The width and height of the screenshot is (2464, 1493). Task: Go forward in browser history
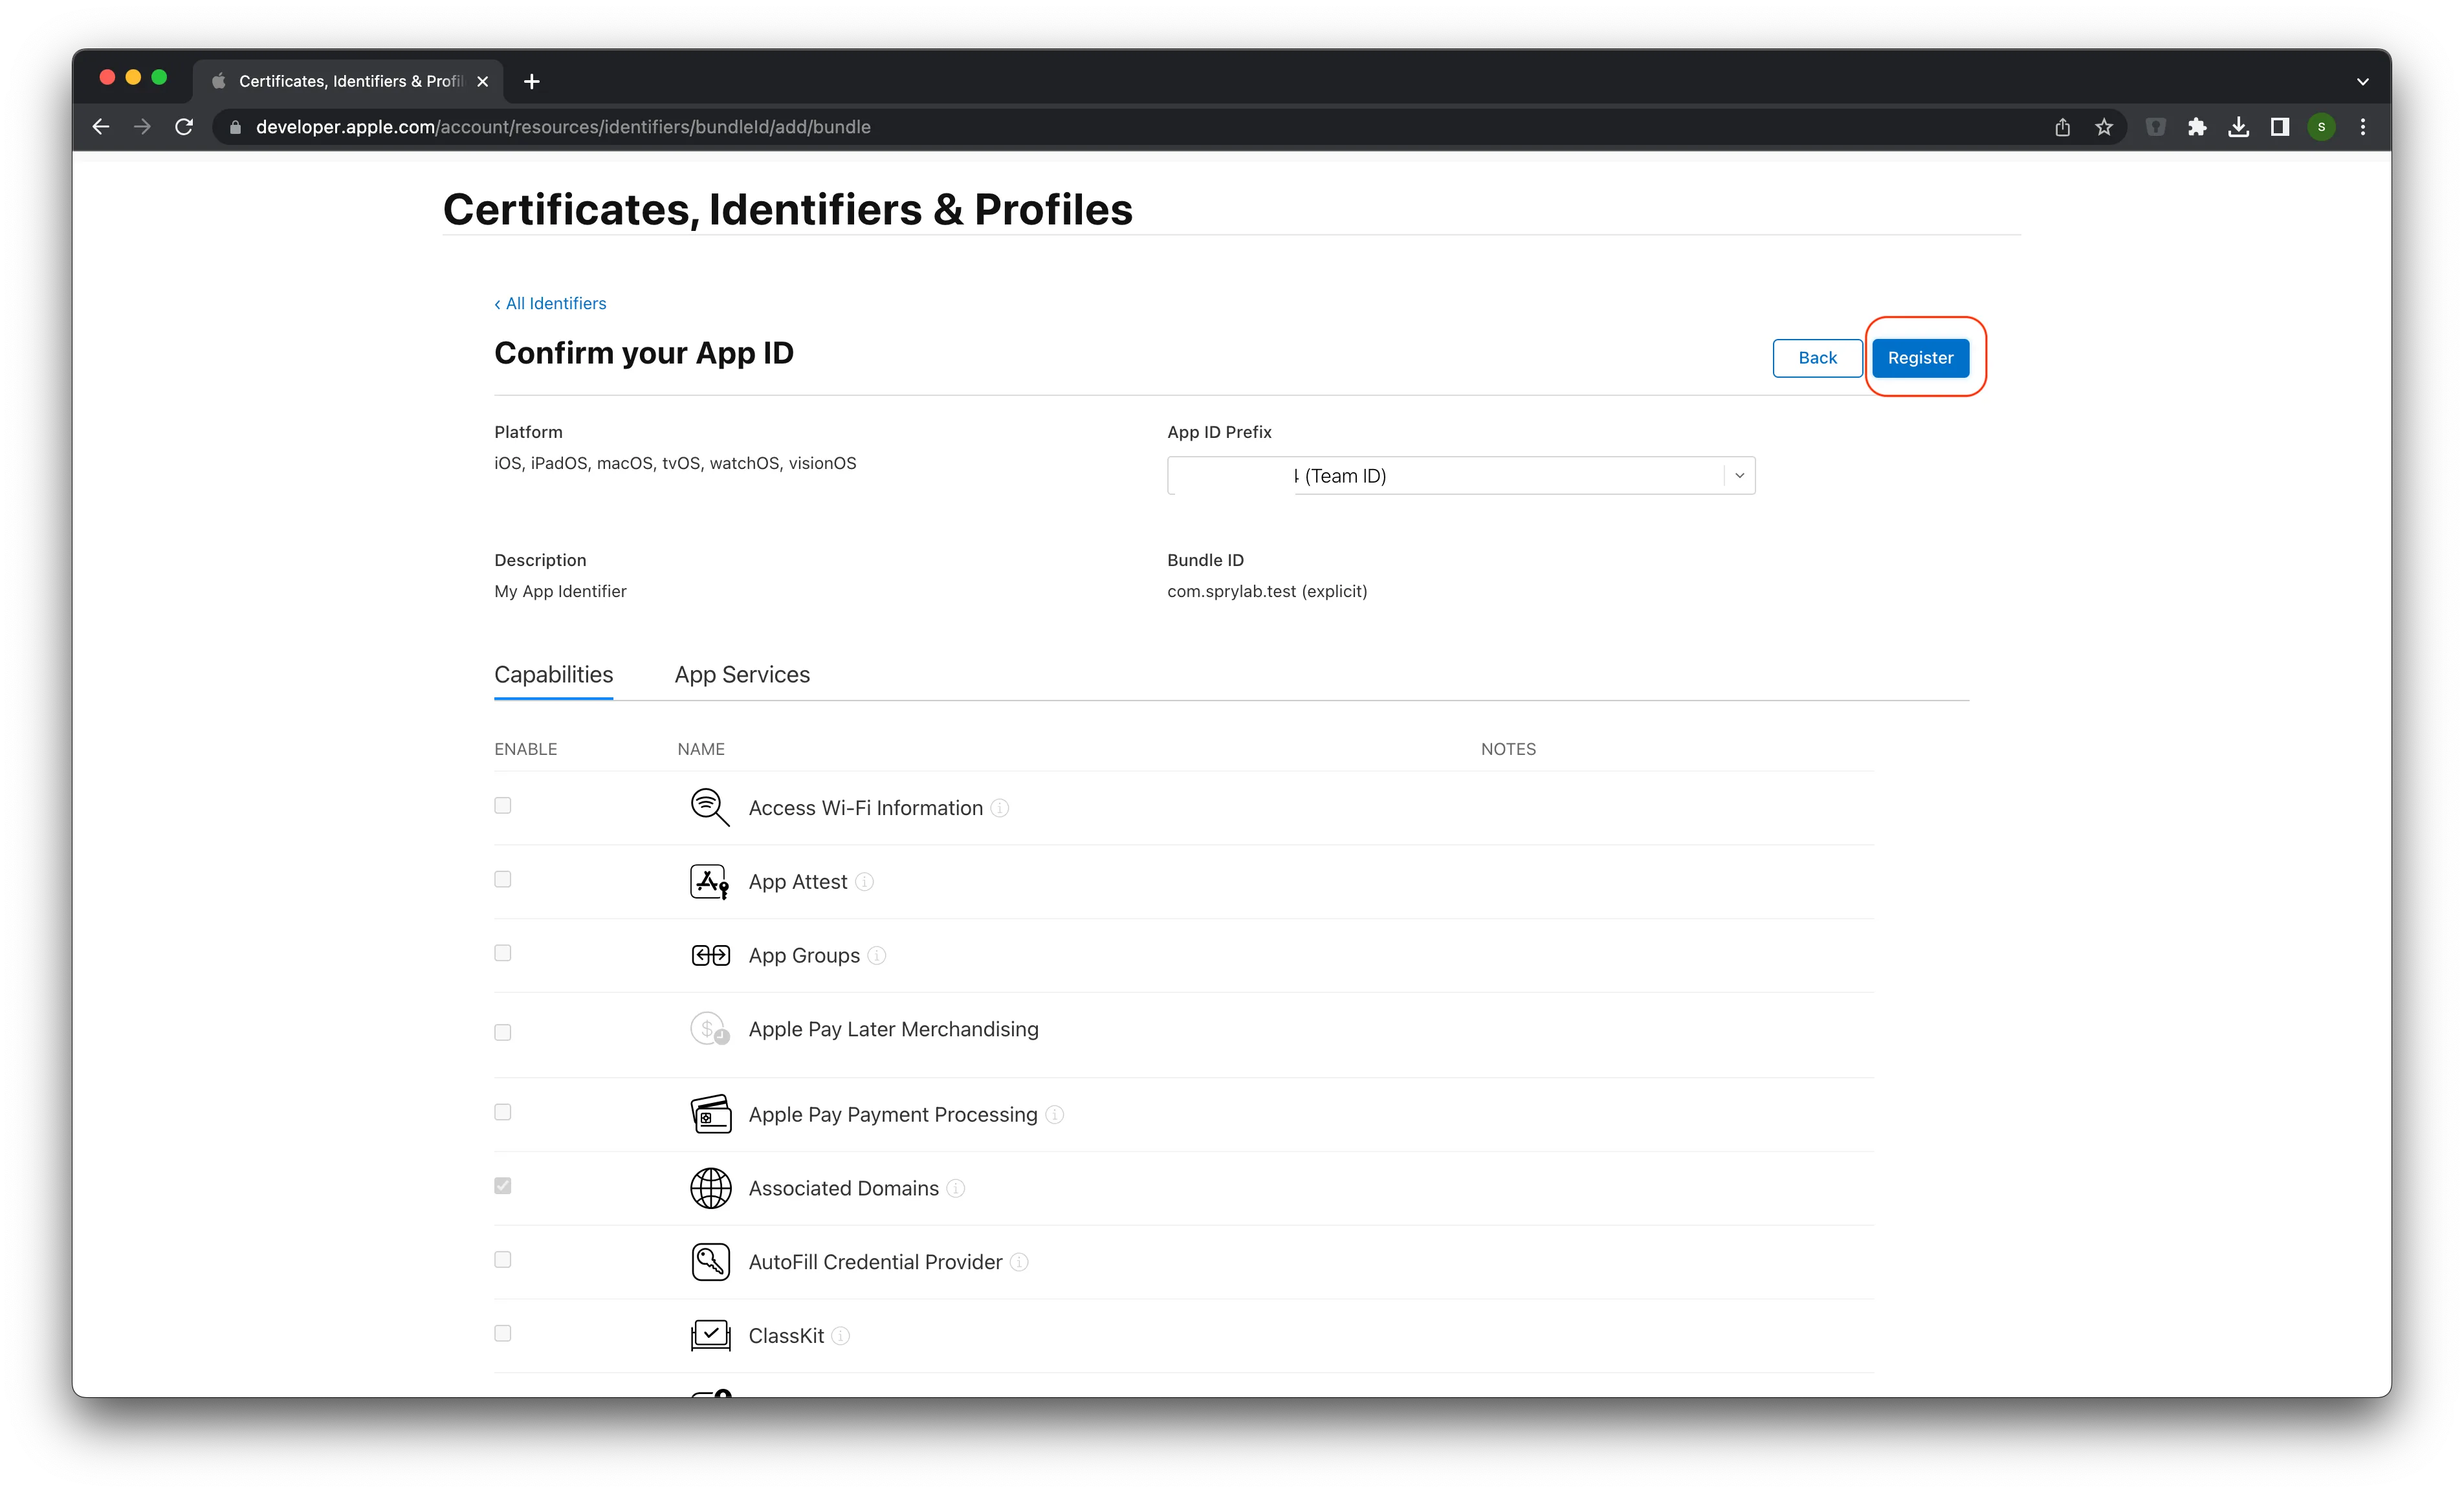(142, 127)
